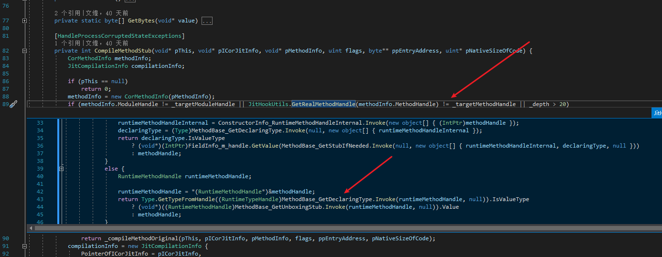
Task: Click '文煌，40 天前' author info above GetBytes
Action: 107,13
